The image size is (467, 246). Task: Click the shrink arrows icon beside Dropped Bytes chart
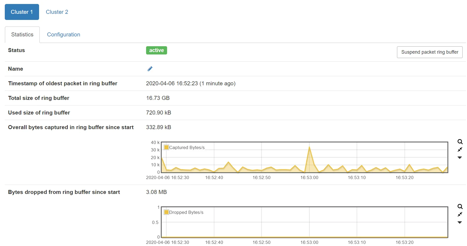[x=460, y=214]
